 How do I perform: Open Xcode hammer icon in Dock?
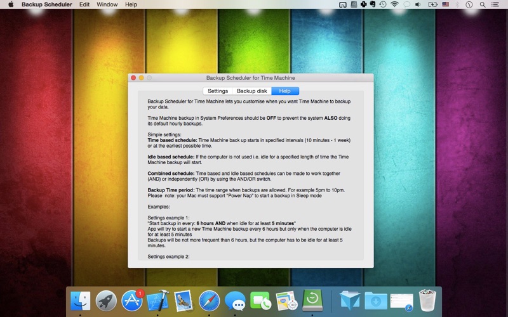157,301
